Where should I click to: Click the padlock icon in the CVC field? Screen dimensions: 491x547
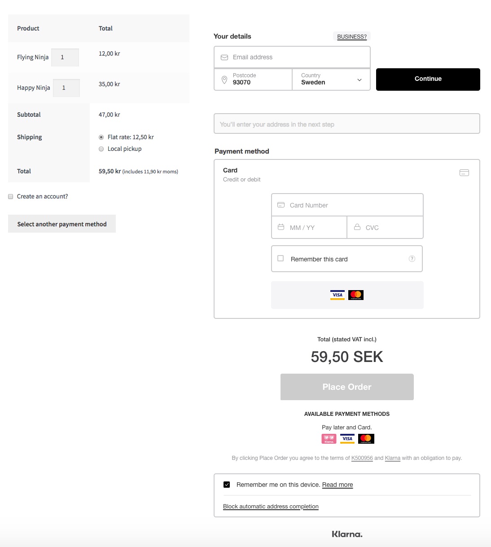coord(357,228)
